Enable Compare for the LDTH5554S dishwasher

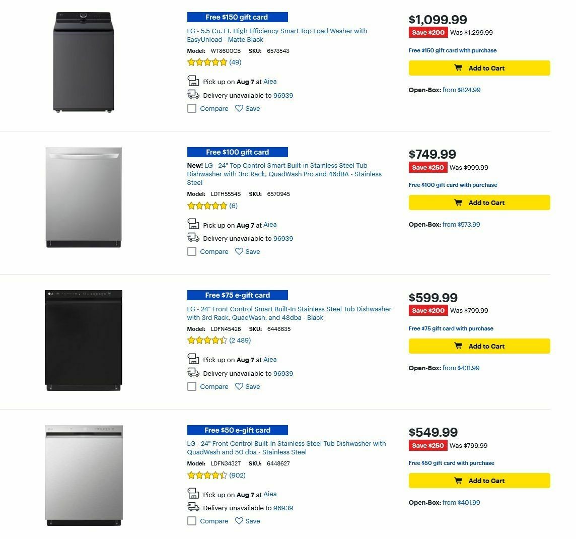coord(191,251)
